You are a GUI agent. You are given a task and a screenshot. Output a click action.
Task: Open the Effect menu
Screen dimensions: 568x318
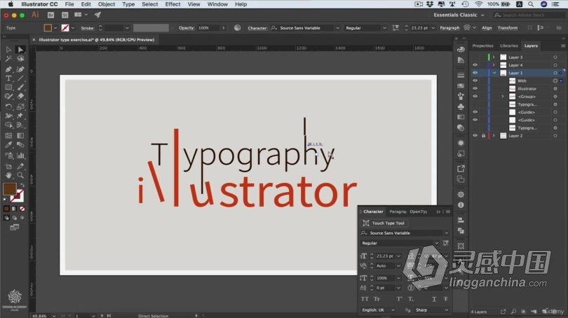coord(173,4)
